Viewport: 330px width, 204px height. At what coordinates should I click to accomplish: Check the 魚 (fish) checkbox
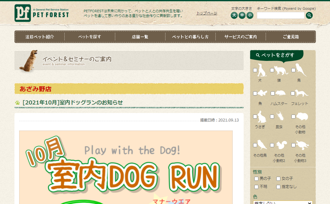coord(255,94)
